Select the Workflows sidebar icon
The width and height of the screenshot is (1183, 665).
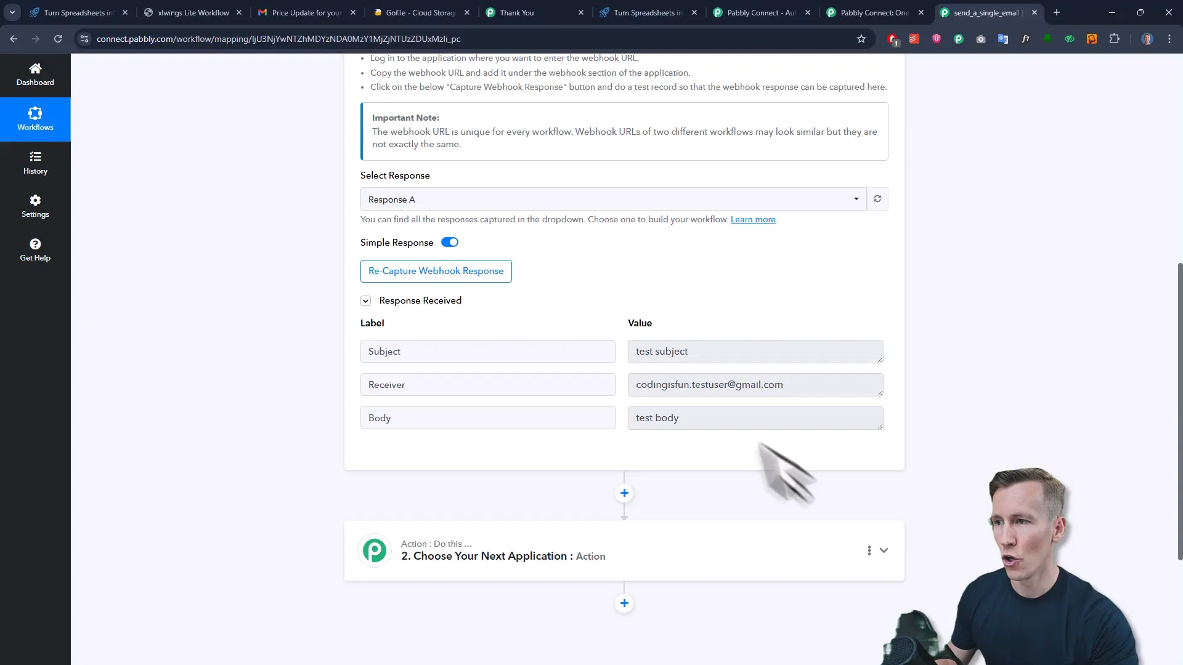(x=35, y=118)
